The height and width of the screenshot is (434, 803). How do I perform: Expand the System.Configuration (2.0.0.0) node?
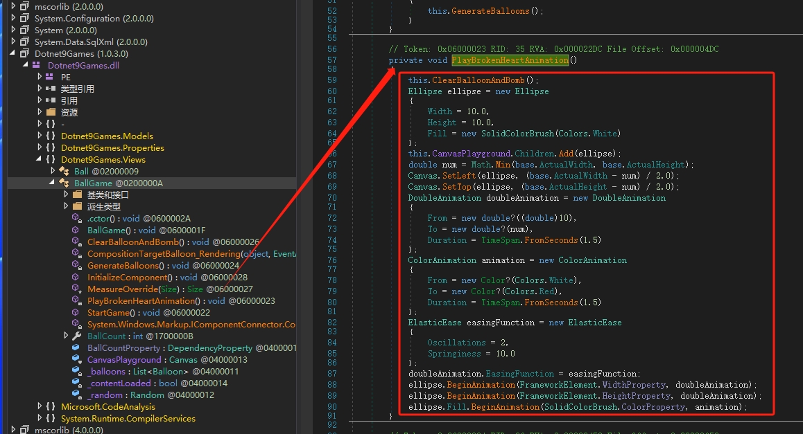pyautogui.click(x=13, y=18)
